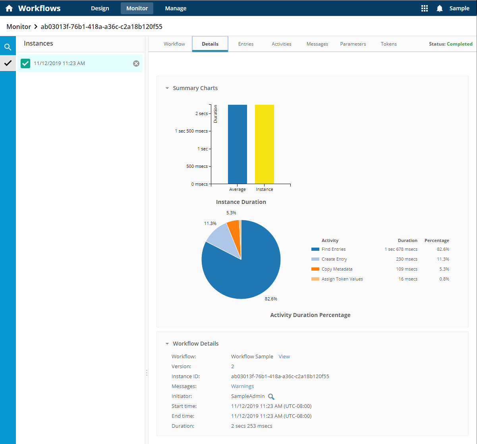Open the Sample user menu
This screenshot has height=444, width=477.
[459, 8]
